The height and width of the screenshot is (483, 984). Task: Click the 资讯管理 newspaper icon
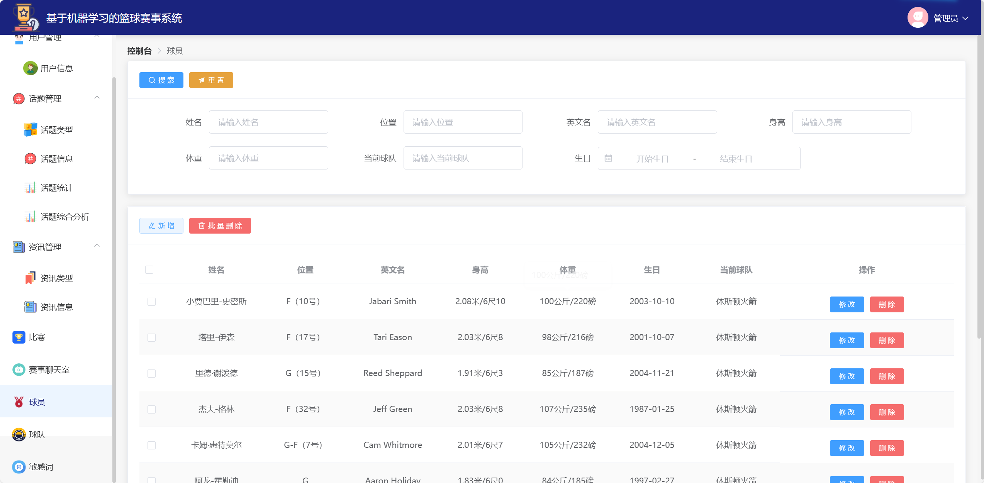19,247
